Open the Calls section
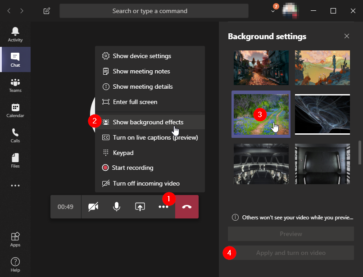This screenshot has width=363, height=277. click(15, 136)
